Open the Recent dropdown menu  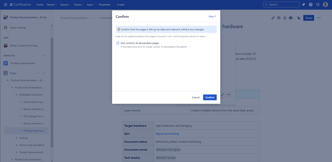52,5
